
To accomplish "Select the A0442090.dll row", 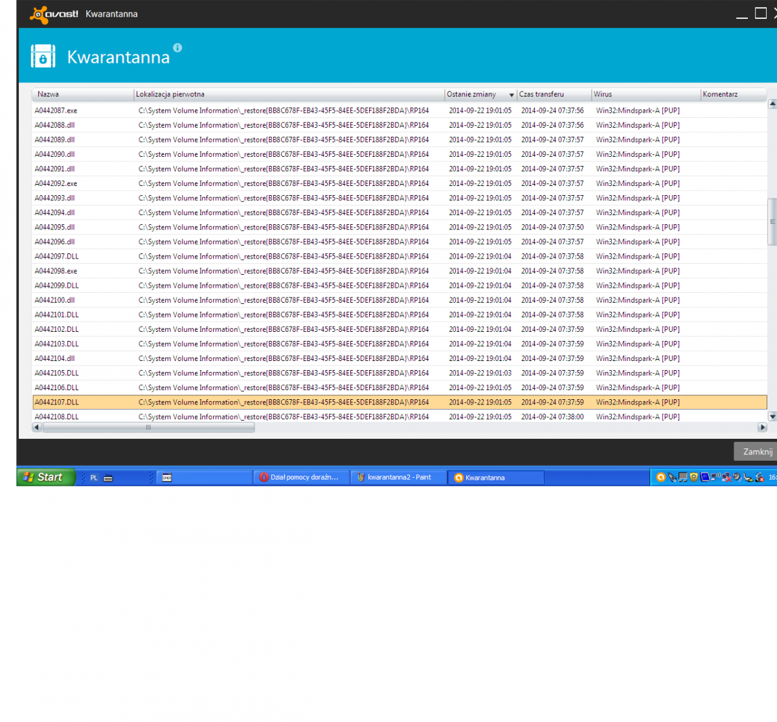I will pos(400,154).
